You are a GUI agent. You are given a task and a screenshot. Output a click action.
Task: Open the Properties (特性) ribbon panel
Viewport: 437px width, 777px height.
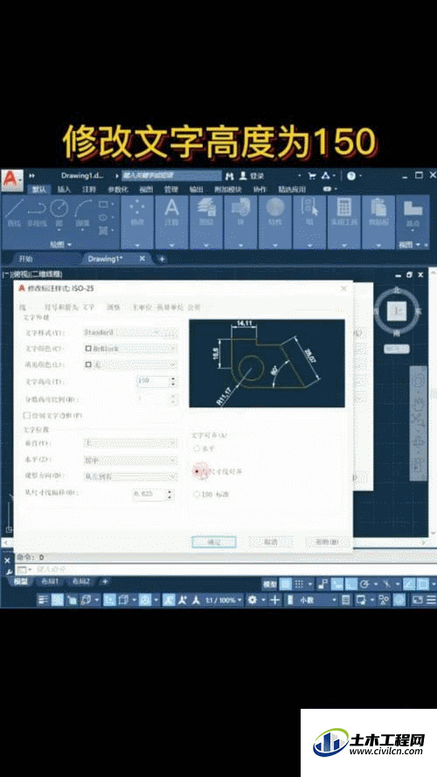pos(274,222)
